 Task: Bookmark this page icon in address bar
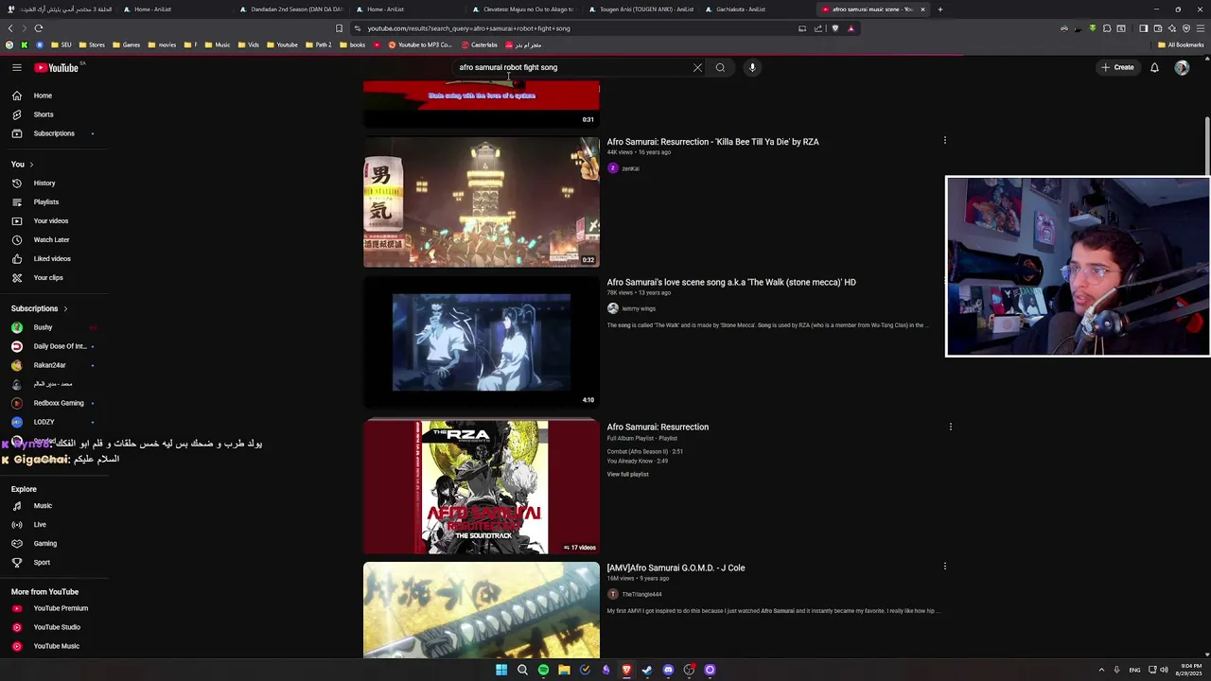click(339, 28)
